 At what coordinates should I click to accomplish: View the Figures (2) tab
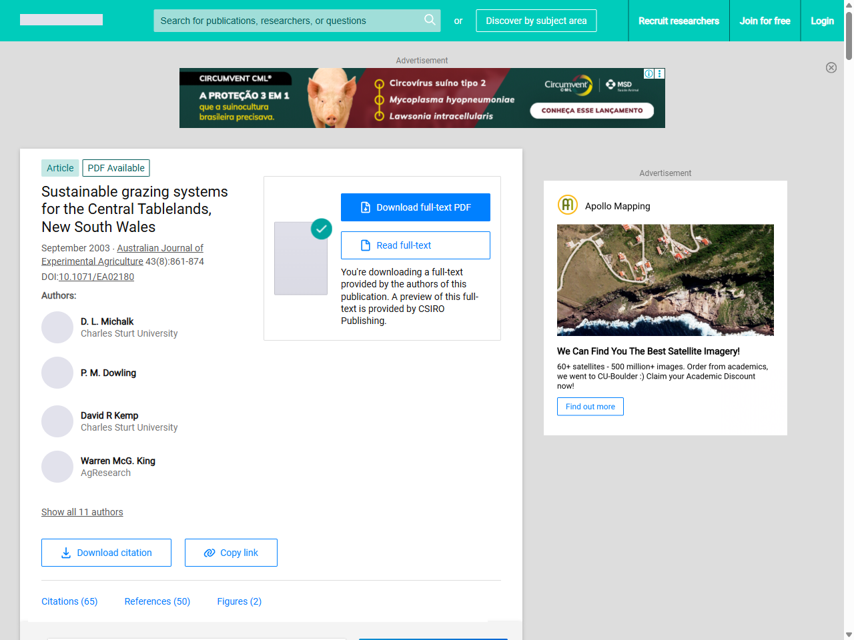(x=239, y=601)
